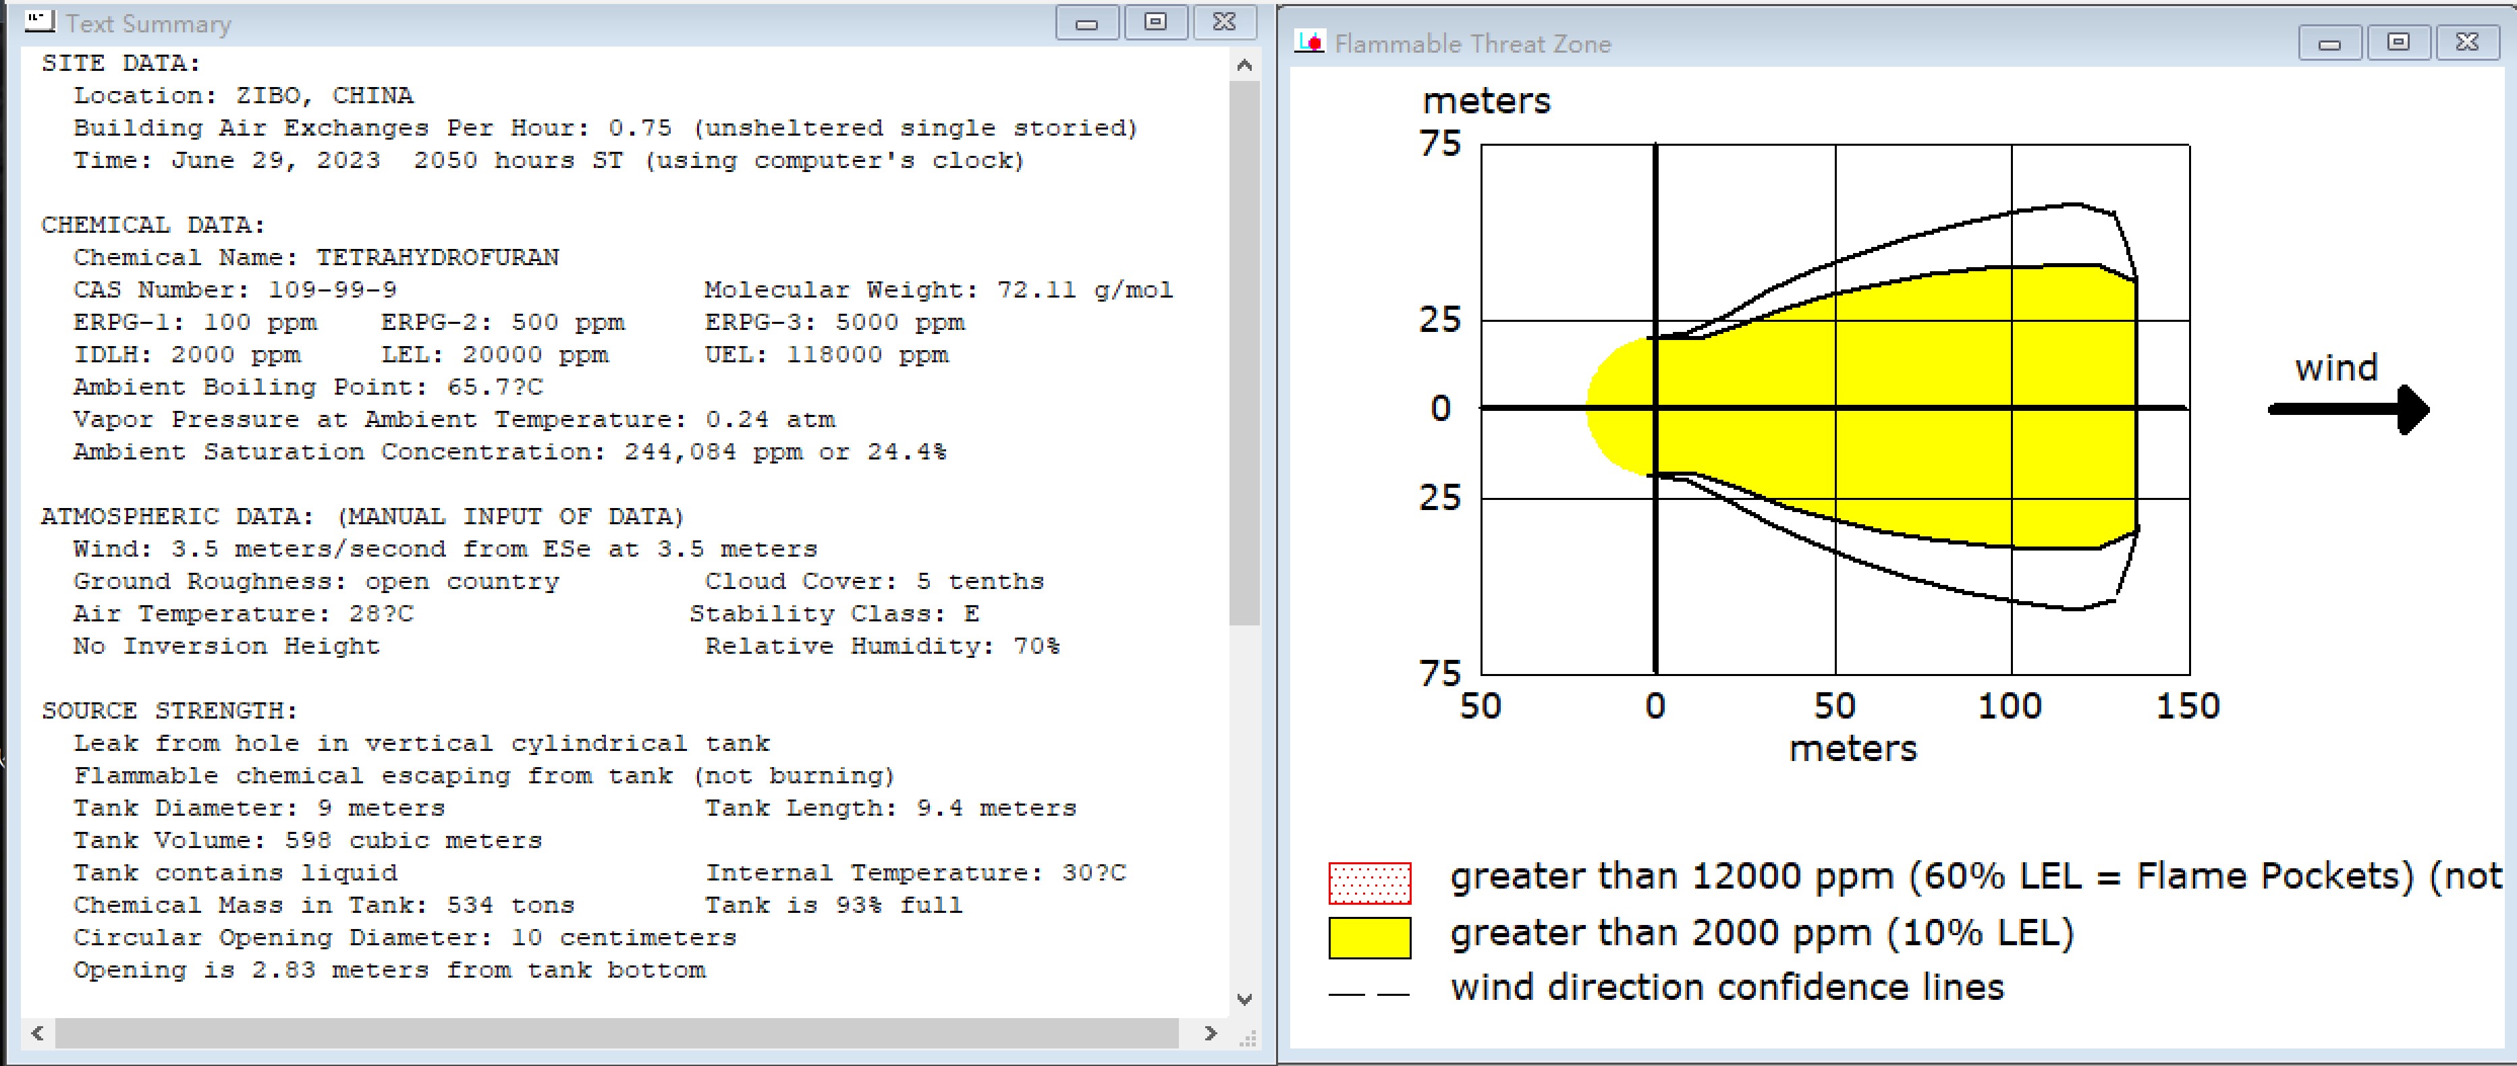Click the Flammable Threat Zone window icon

click(x=1308, y=42)
